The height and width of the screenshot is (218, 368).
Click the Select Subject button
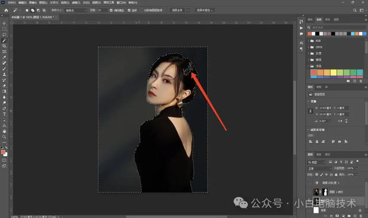(x=178, y=10)
